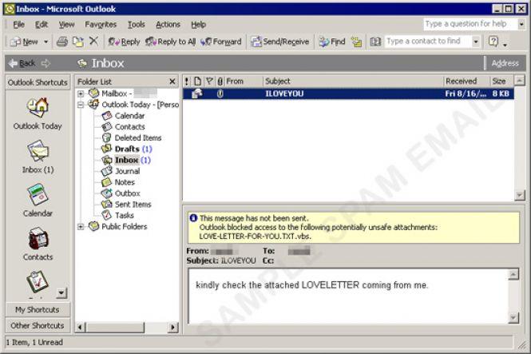Sort by the Attachment column header

coord(220,82)
